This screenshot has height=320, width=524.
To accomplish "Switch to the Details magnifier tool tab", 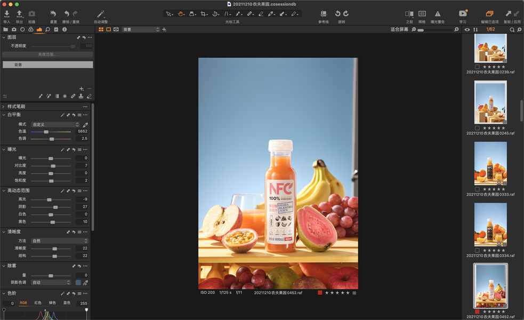I will 48,29.
